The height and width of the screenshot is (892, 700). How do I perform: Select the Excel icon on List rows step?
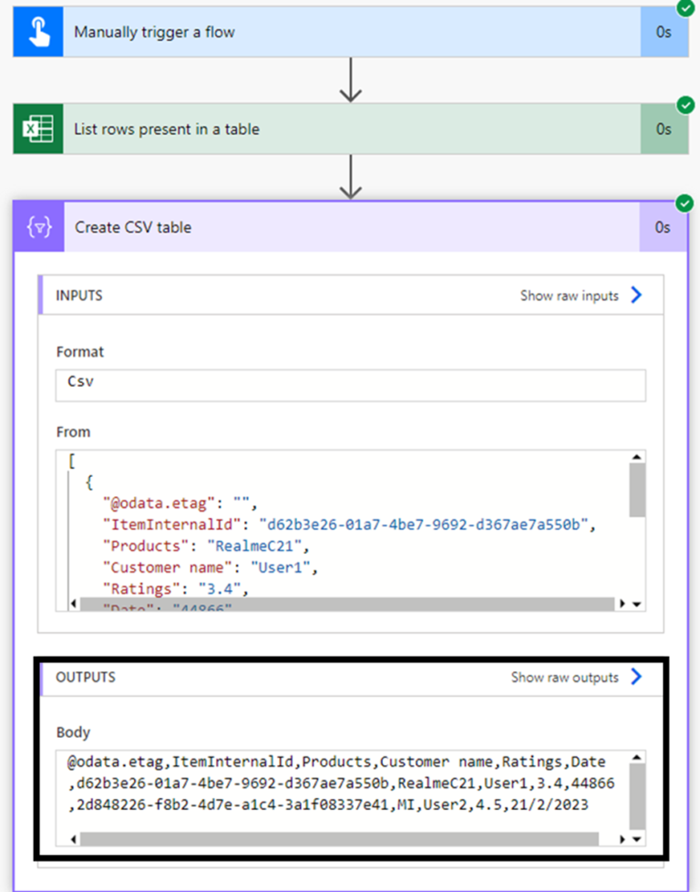click(37, 129)
